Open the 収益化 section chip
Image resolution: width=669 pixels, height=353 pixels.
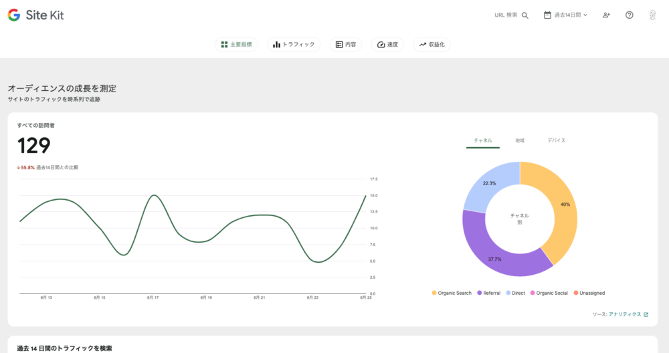point(432,45)
